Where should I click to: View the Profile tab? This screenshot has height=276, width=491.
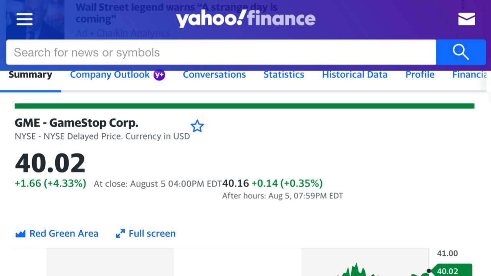[x=420, y=74]
